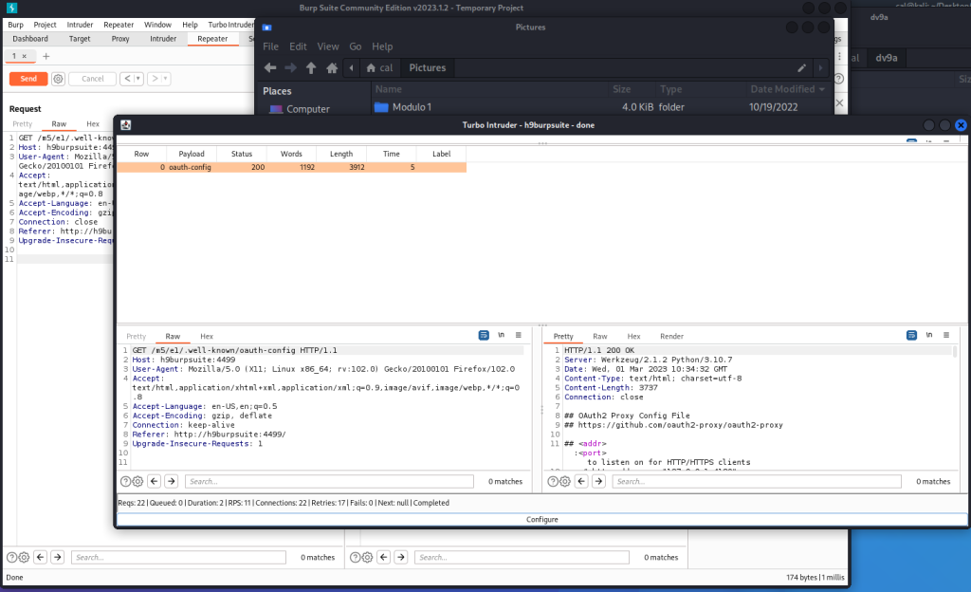The width and height of the screenshot is (971, 592).
Task: Open search settings gear under Turbo Intruder response
Action: [565, 481]
